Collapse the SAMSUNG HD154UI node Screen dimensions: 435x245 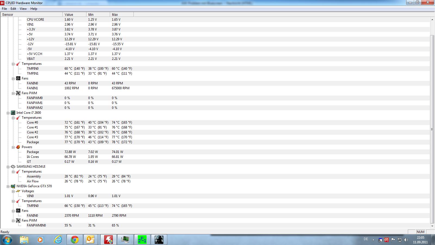[8, 167]
